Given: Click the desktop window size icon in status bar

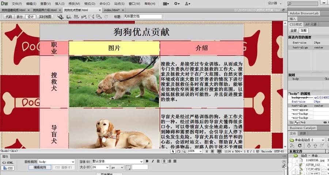Looking at the screenshot, I should click(219, 151).
